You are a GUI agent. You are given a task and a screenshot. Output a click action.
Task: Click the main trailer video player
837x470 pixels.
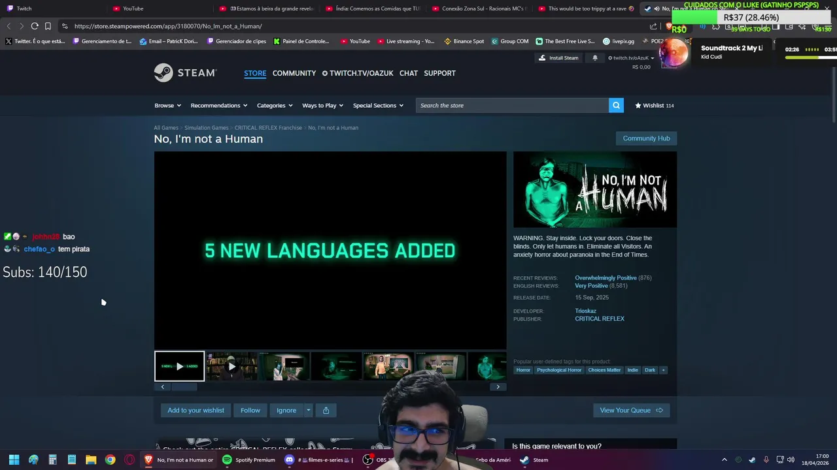[x=330, y=251]
